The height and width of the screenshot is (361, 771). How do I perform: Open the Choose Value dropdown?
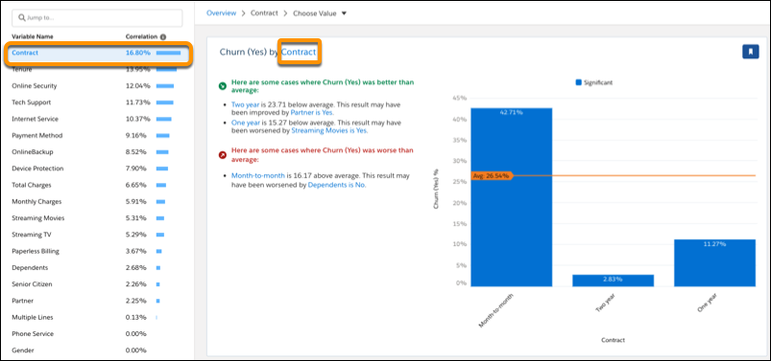[320, 13]
